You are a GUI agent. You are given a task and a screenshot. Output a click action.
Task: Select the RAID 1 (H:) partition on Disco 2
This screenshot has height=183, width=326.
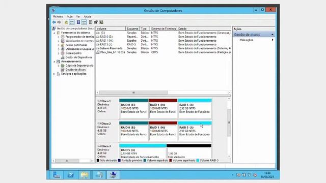tap(163, 131)
